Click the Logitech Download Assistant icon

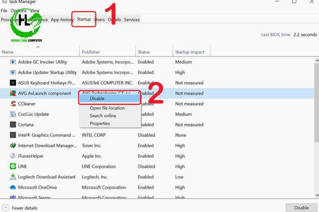(13, 177)
